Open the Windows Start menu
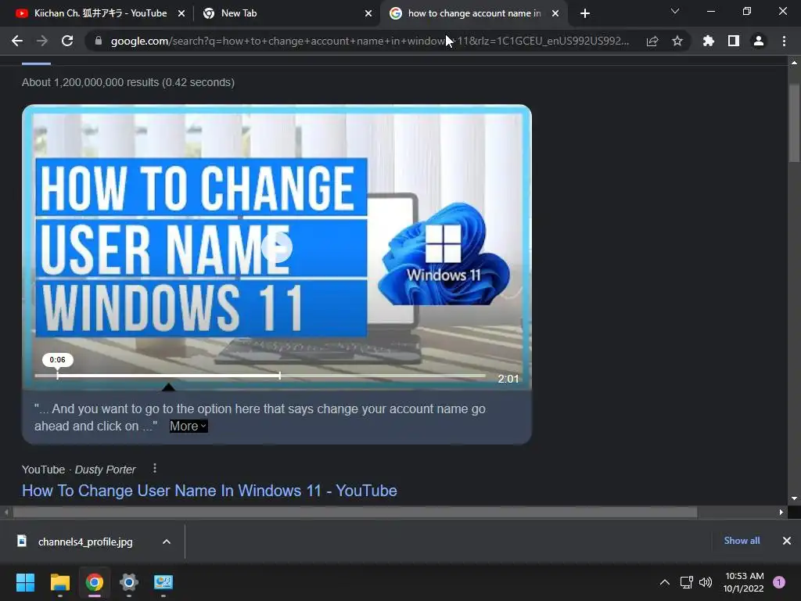 click(x=25, y=582)
